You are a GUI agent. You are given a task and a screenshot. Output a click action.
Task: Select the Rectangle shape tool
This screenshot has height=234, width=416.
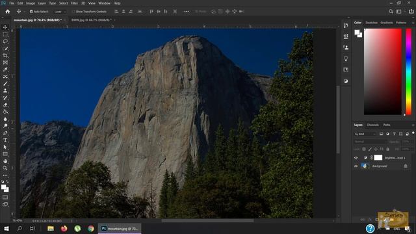point(5,154)
